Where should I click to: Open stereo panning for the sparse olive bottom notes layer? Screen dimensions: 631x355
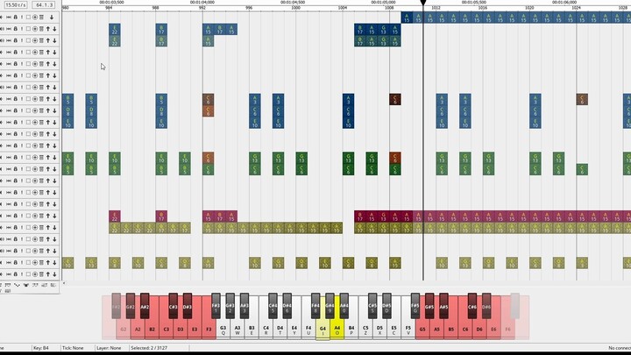(x=9, y=262)
